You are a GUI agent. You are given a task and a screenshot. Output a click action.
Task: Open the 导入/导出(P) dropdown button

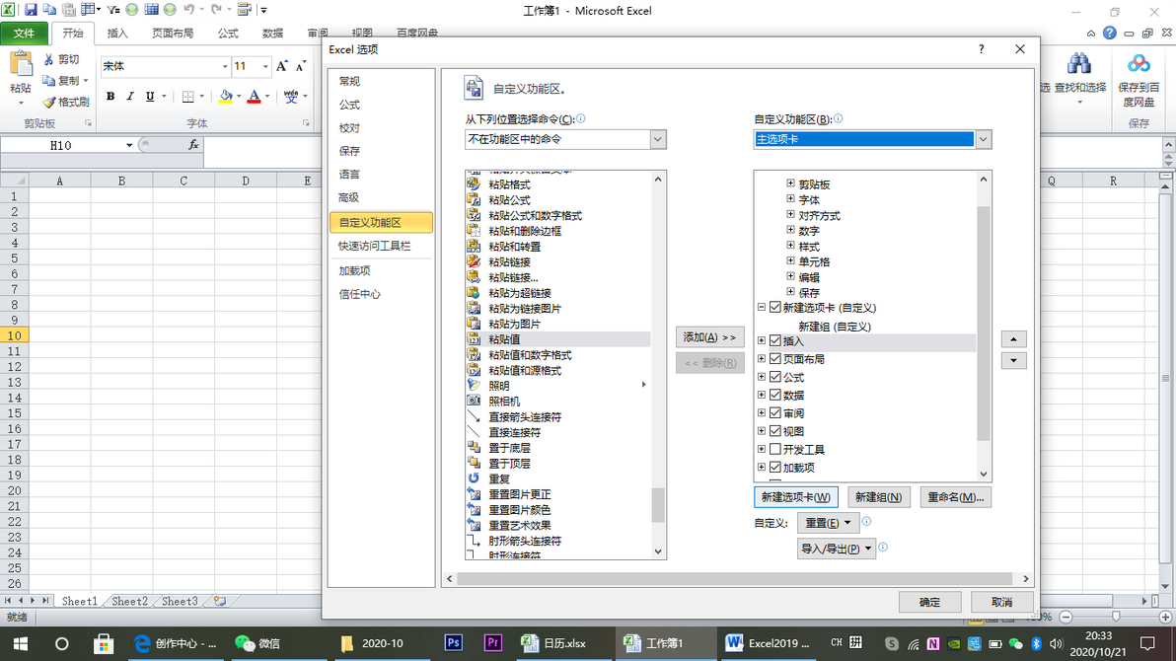[837, 549]
